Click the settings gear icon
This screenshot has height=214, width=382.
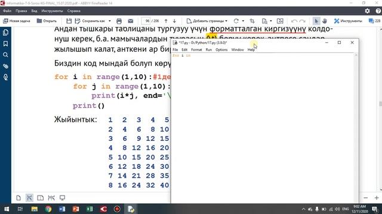367,11
